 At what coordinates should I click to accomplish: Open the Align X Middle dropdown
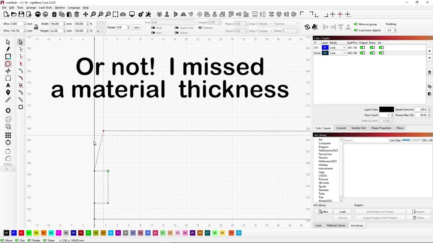pyautogui.click(x=266, y=24)
